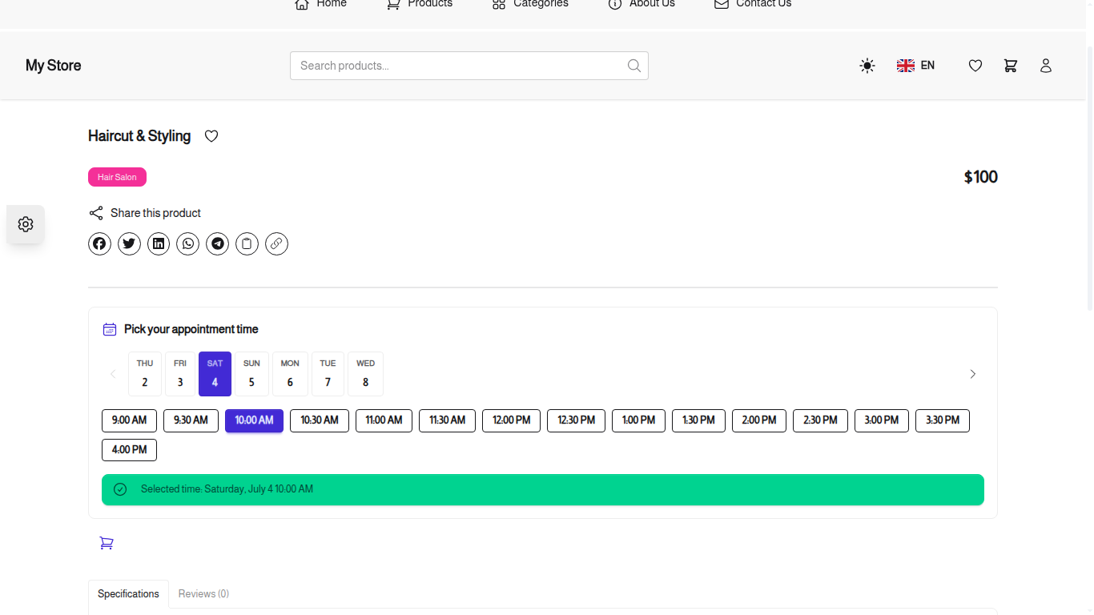The width and height of the screenshot is (1094, 615).
Task: Select Friday 3 date
Action: coord(180,374)
